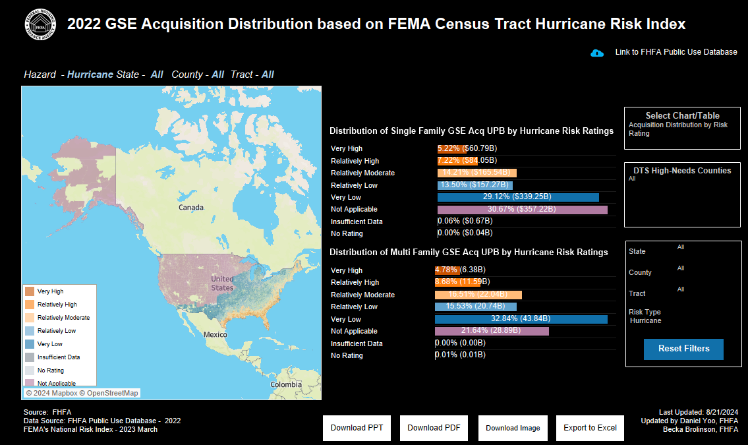Click the Single Family distribution chart title

point(471,131)
